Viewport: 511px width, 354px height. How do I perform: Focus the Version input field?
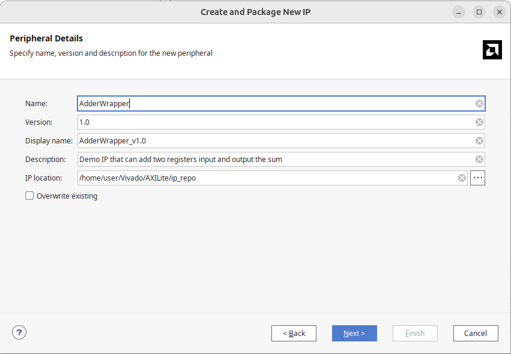pyautogui.click(x=270, y=122)
